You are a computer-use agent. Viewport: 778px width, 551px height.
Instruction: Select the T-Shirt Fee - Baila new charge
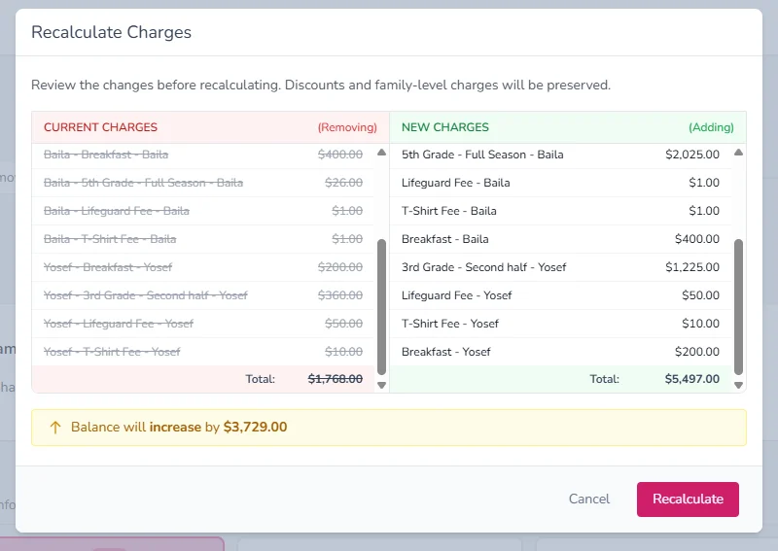[x=560, y=211]
